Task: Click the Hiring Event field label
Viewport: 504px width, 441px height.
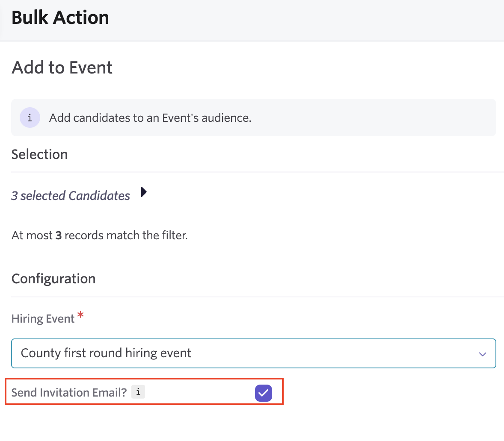Action: (43, 319)
